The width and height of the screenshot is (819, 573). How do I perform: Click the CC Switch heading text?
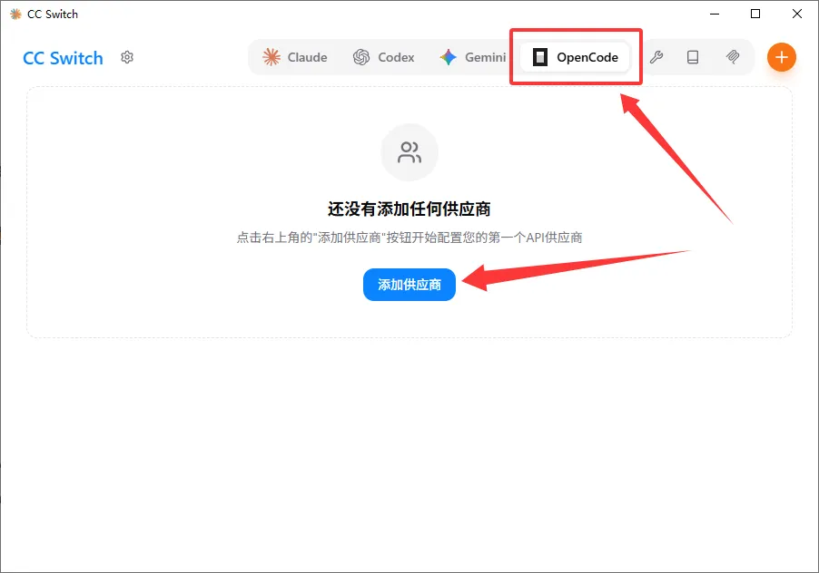coord(63,58)
